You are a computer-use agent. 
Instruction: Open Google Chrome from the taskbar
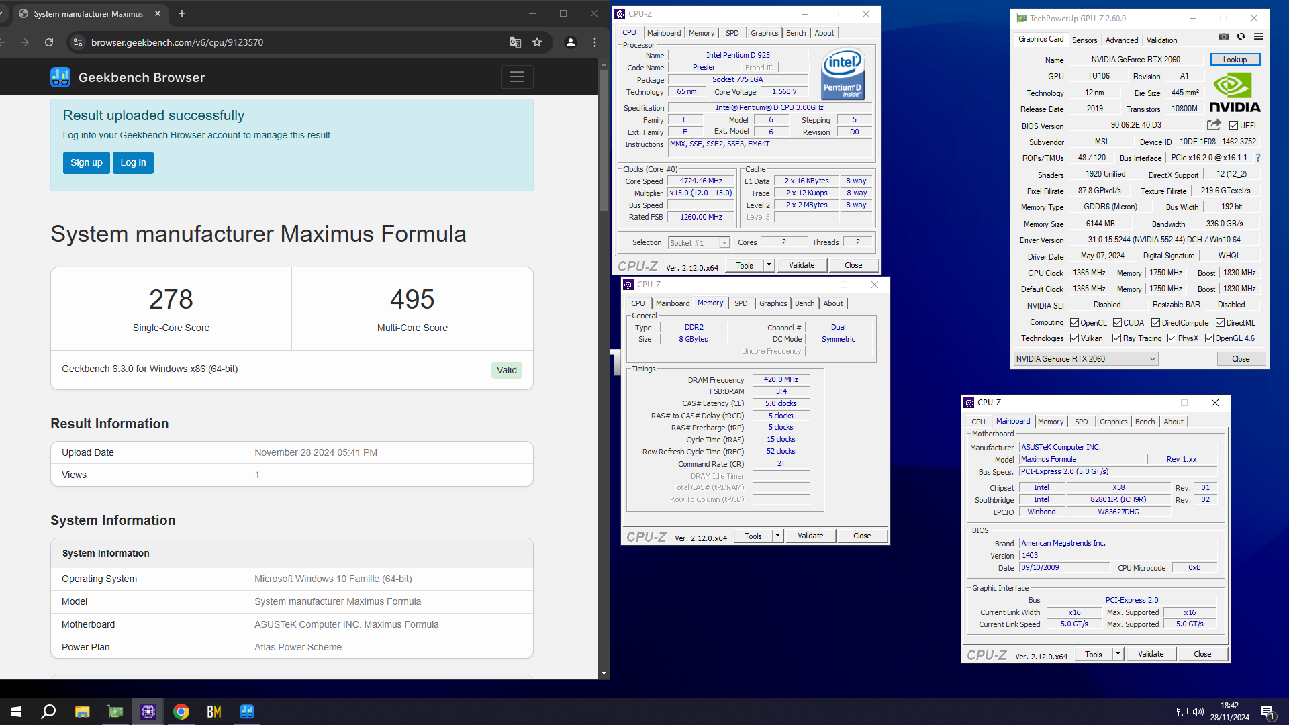coord(181,712)
